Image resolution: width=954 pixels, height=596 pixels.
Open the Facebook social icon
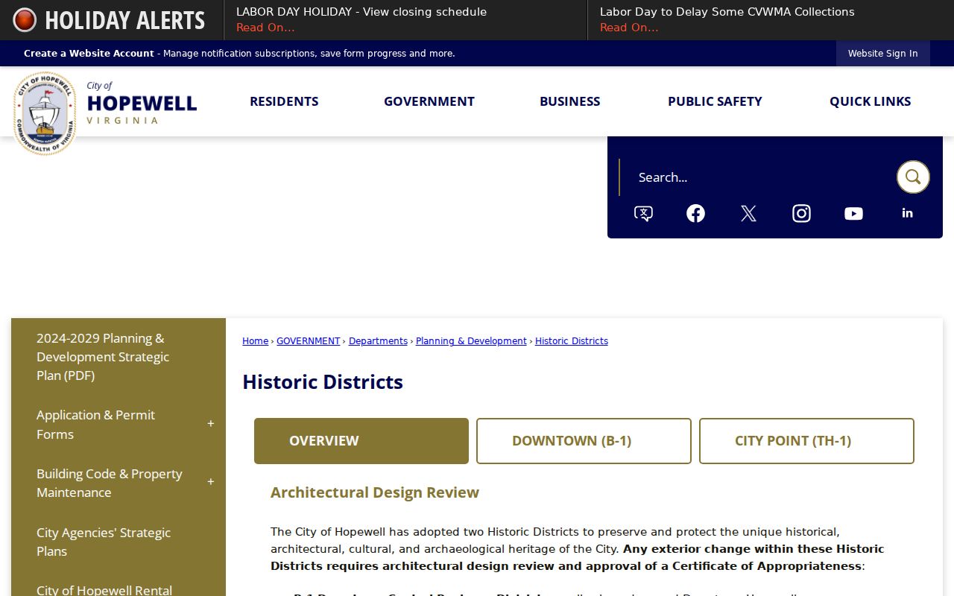click(x=695, y=214)
